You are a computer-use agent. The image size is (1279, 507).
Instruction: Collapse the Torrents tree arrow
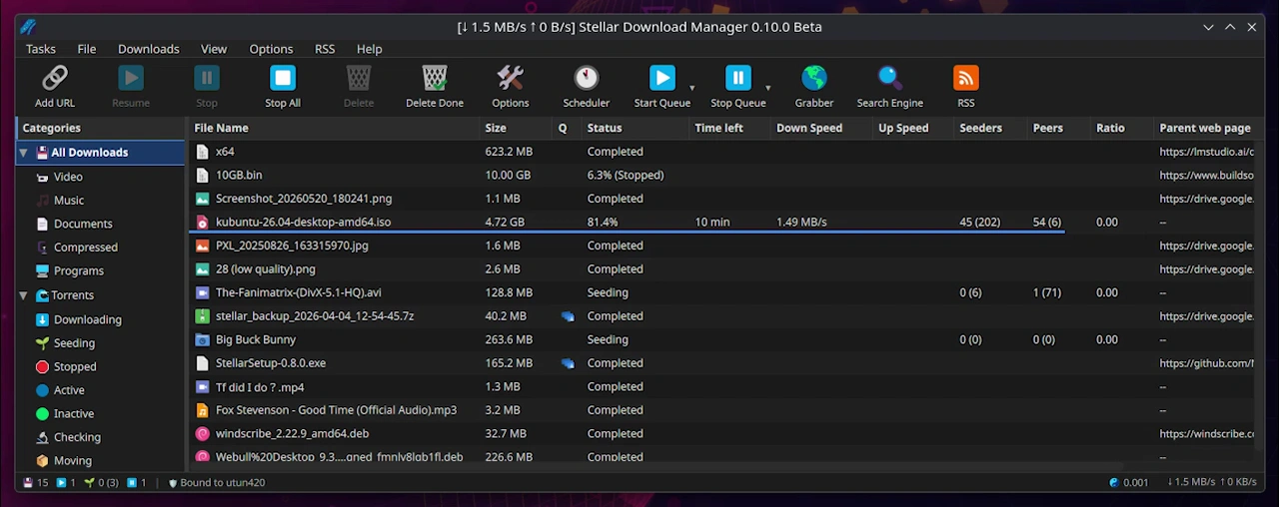point(23,295)
